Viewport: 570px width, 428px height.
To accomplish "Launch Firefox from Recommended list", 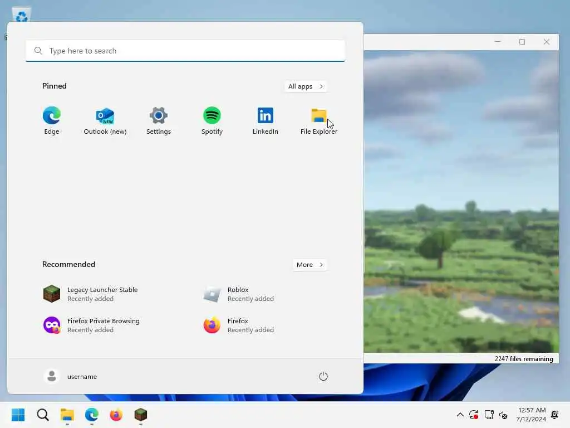I will pyautogui.click(x=239, y=325).
